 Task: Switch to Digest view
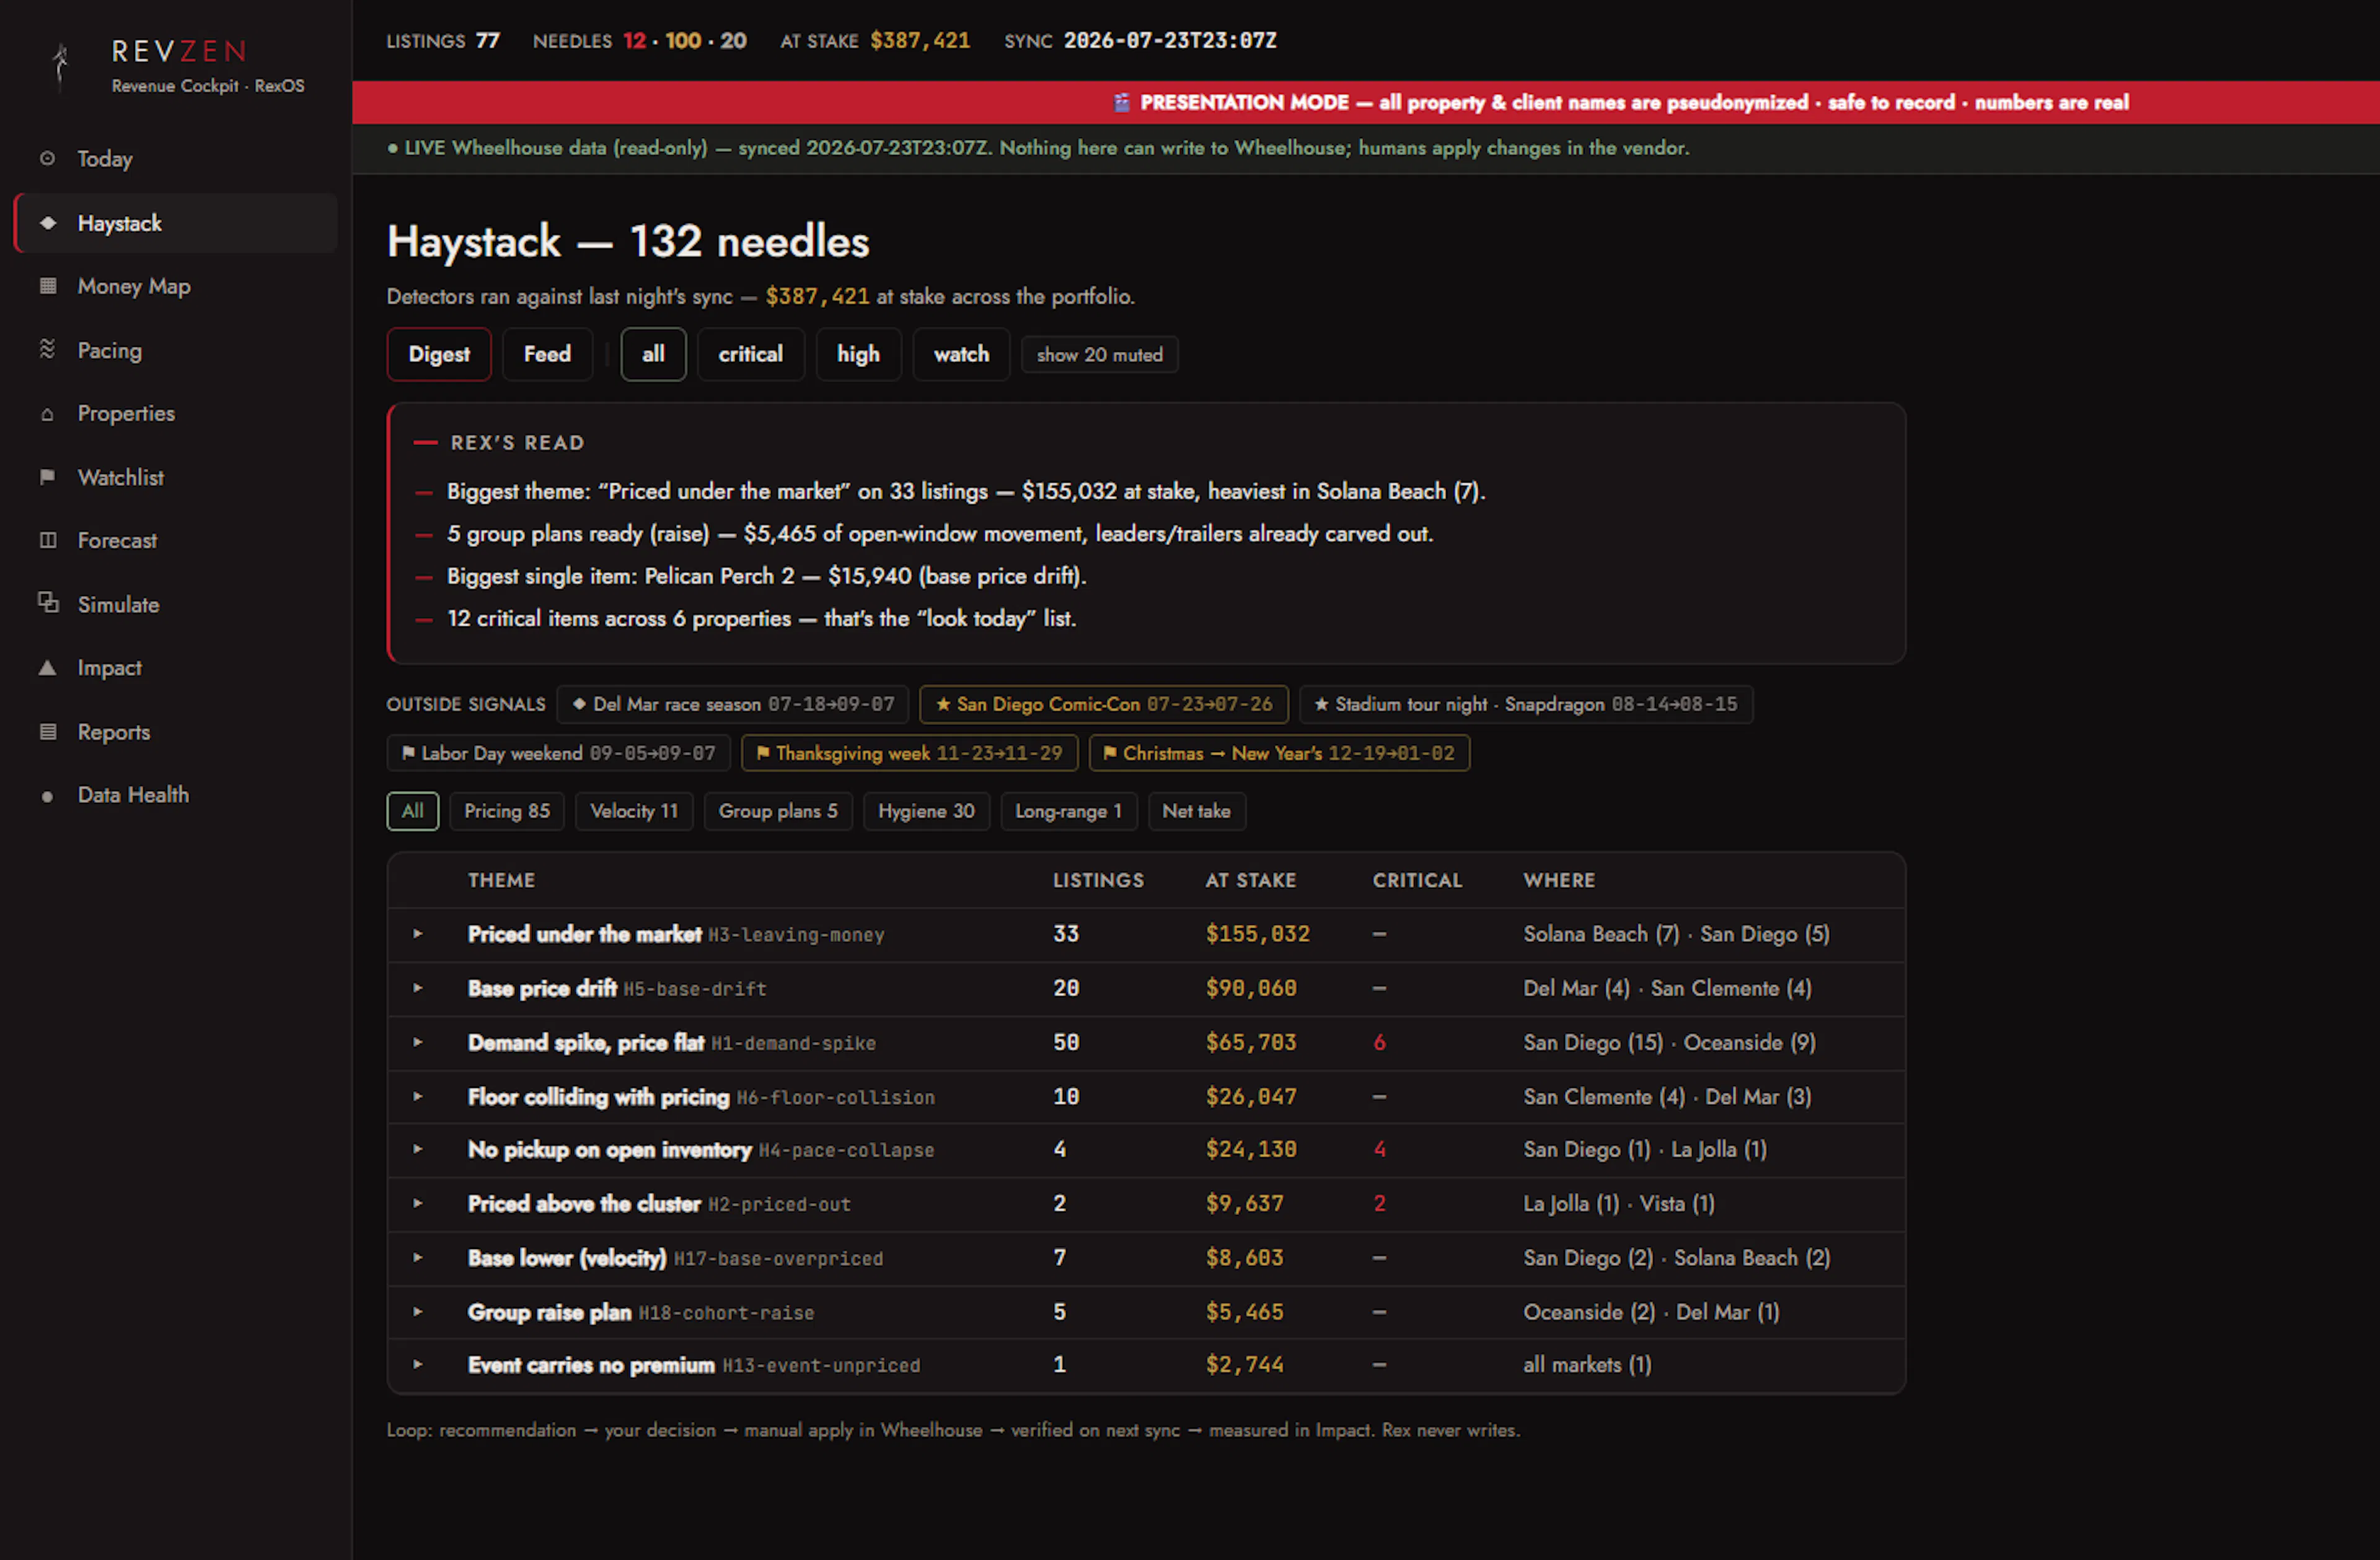(x=439, y=355)
